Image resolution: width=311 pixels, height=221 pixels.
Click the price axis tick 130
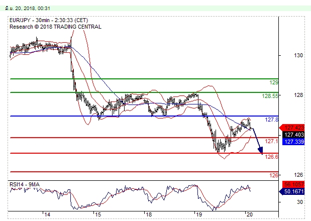click(298, 55)
